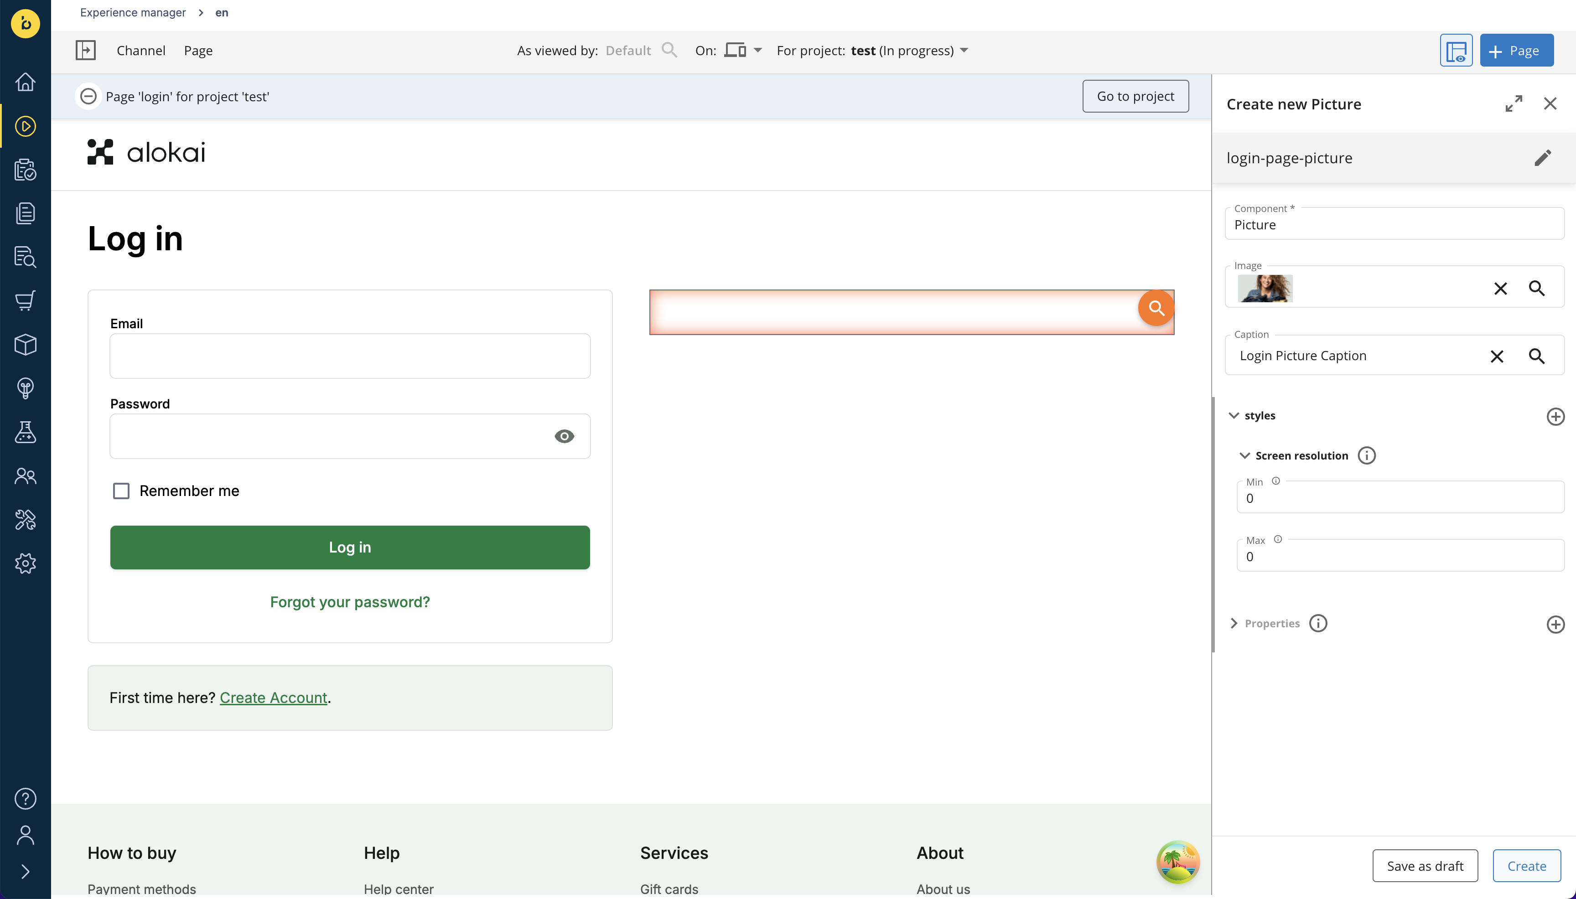Click the beach palm tree floating icon

pyautogui.click(x=1178, y=862)
